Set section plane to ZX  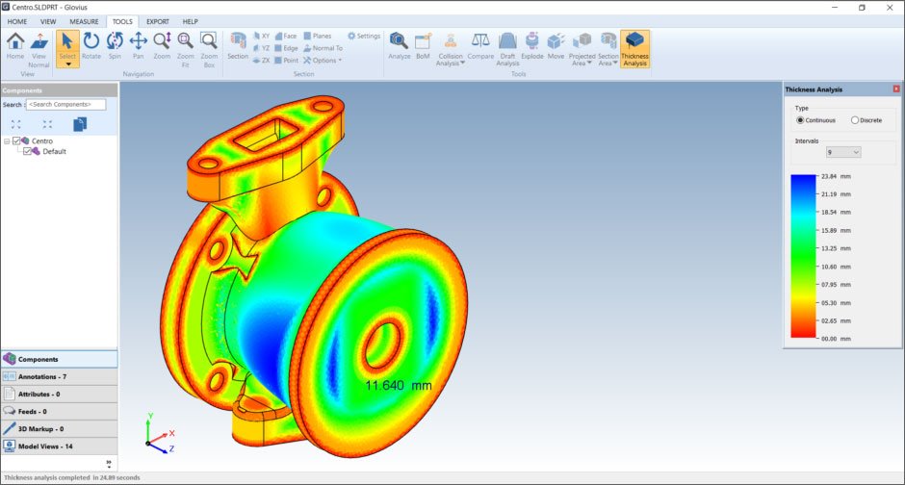pyautogui.click(x=262, y=60)
